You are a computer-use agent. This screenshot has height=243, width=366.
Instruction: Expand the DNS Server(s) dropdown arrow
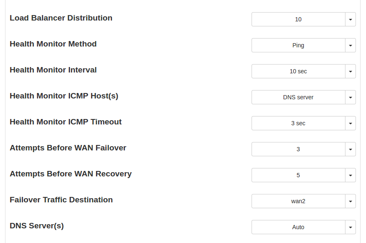350,227
